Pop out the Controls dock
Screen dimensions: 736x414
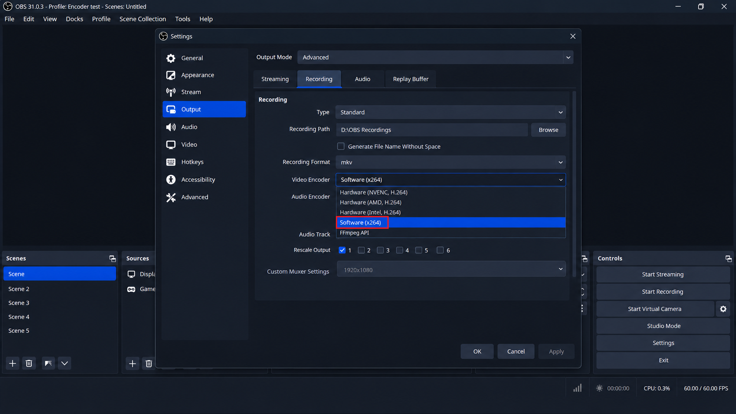[729, 258]
